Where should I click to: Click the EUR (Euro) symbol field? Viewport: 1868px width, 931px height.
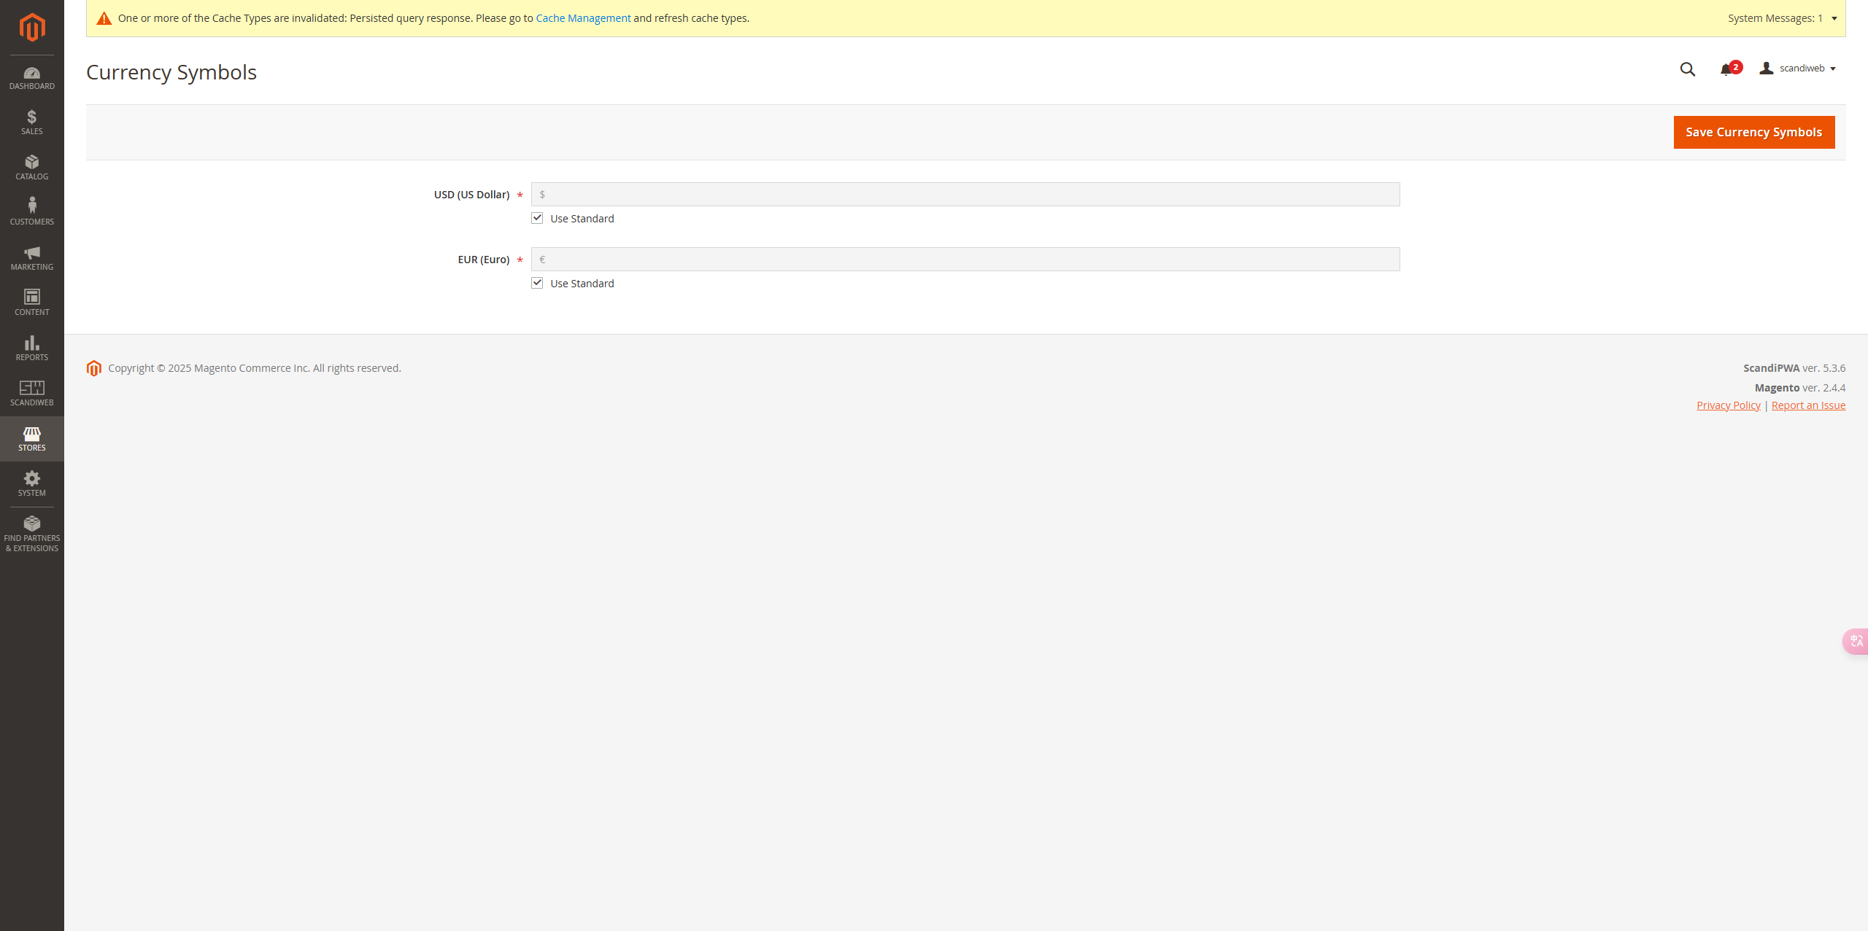965,260
